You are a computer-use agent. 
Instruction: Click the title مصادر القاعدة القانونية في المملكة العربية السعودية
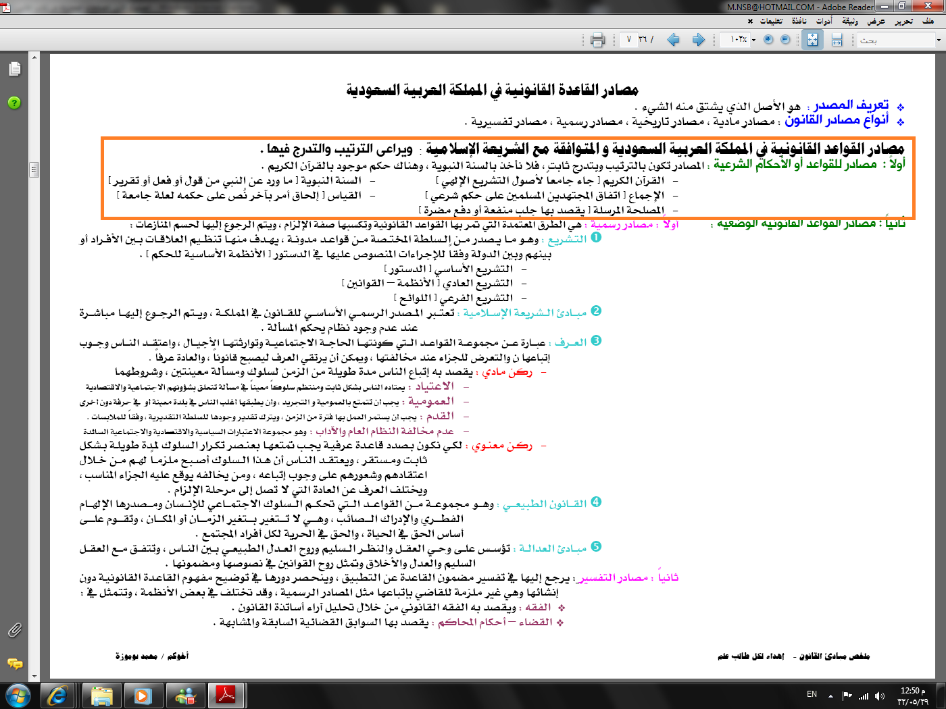click(493, 90)
